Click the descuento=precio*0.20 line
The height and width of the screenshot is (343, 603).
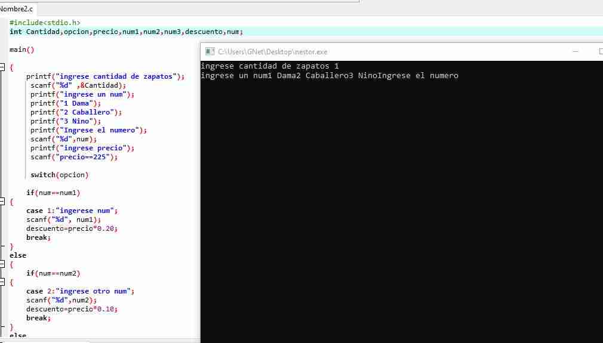coord(72,228)
